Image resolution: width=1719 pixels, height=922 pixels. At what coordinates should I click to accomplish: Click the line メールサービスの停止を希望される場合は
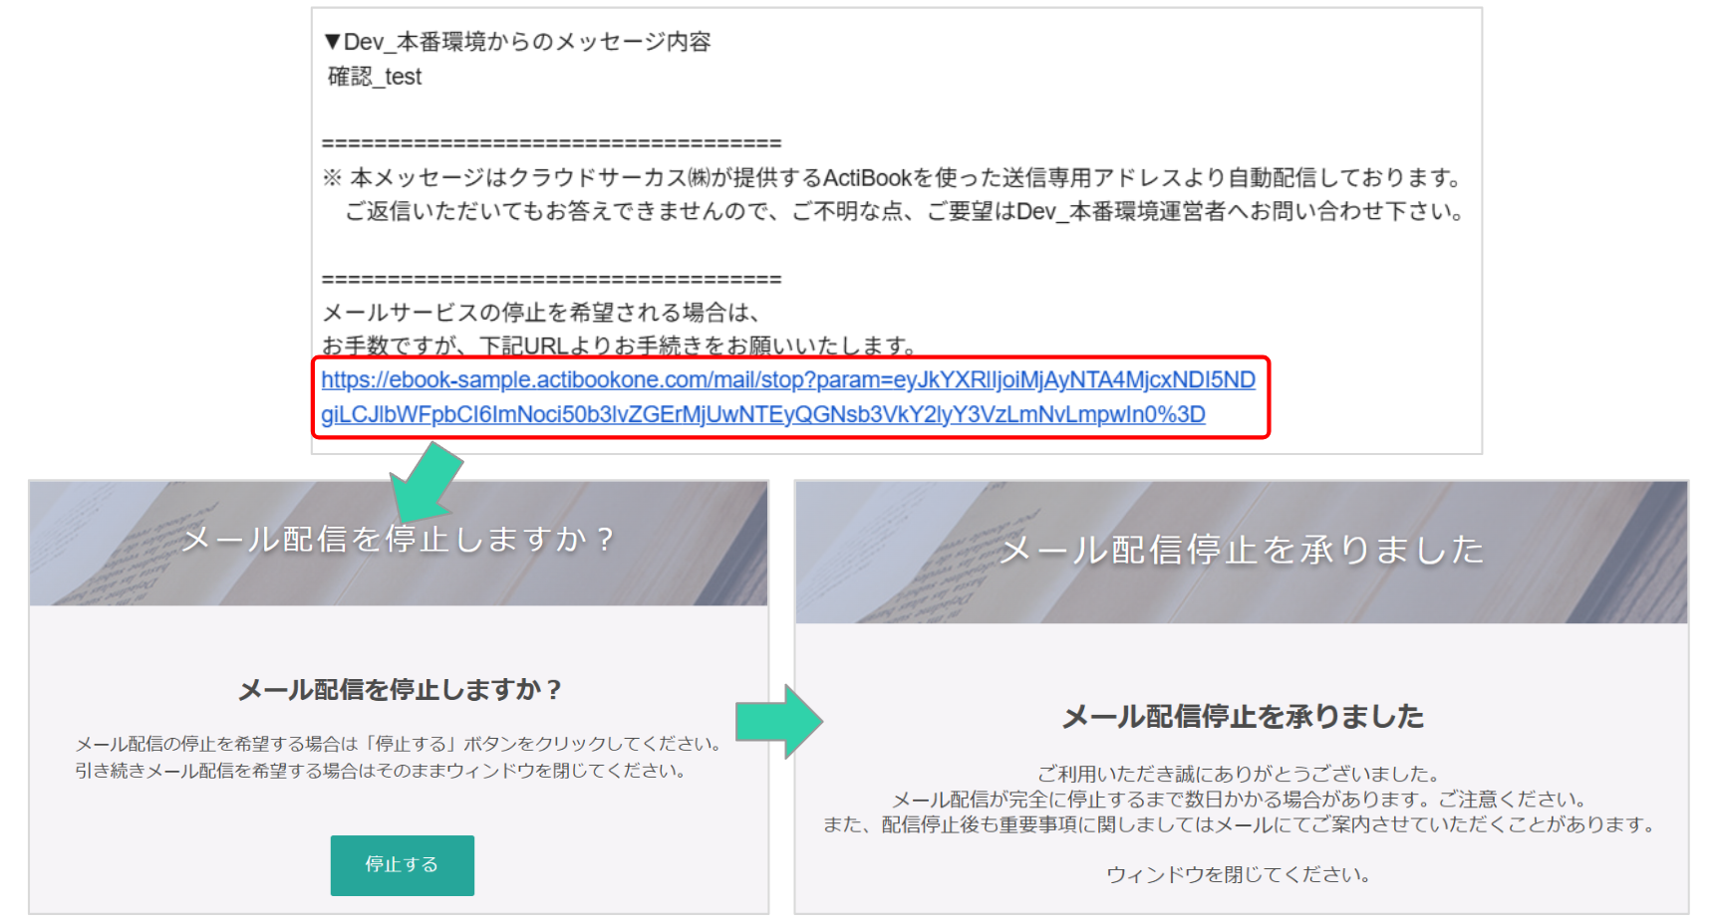541,313
